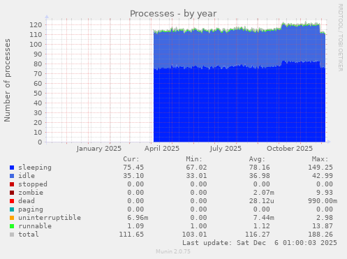Click the 'Cur:' column header
347x259 pixels.
click(131, 159)
